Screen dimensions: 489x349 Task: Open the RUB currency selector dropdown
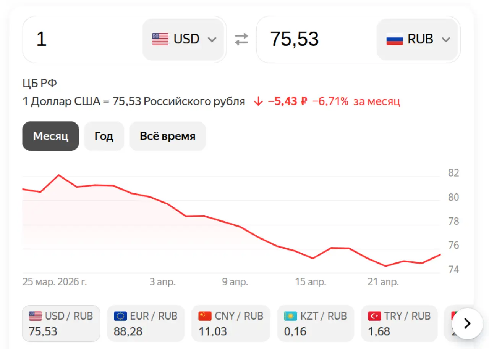click(447, 39)
